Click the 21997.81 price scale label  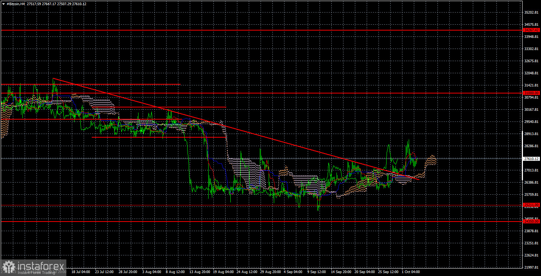click(532, 268)
